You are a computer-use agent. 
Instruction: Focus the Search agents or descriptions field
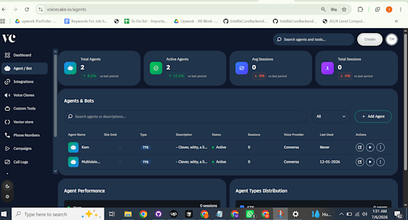click(186, 116)
